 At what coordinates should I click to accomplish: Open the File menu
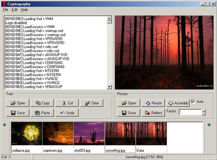pos(6,10)
